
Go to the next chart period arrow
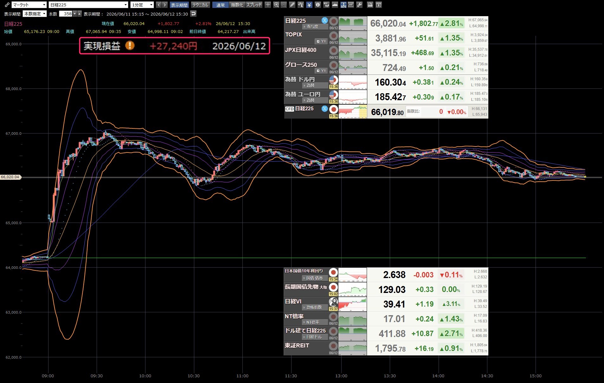(164, 5)
